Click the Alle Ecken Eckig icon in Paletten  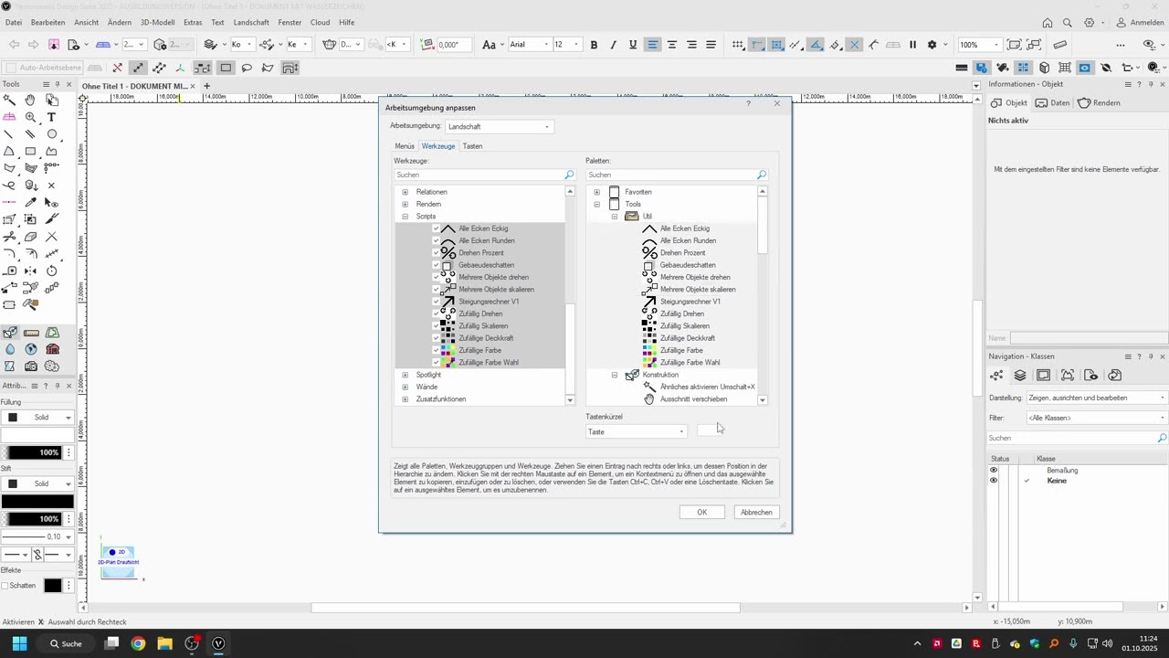pos(649,228)
